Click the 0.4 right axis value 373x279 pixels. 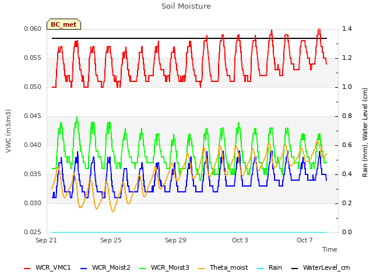347,174
